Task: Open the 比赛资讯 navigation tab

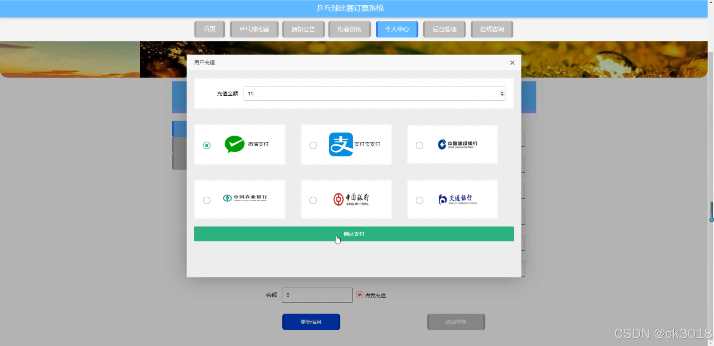Action: tap(349, 29)
